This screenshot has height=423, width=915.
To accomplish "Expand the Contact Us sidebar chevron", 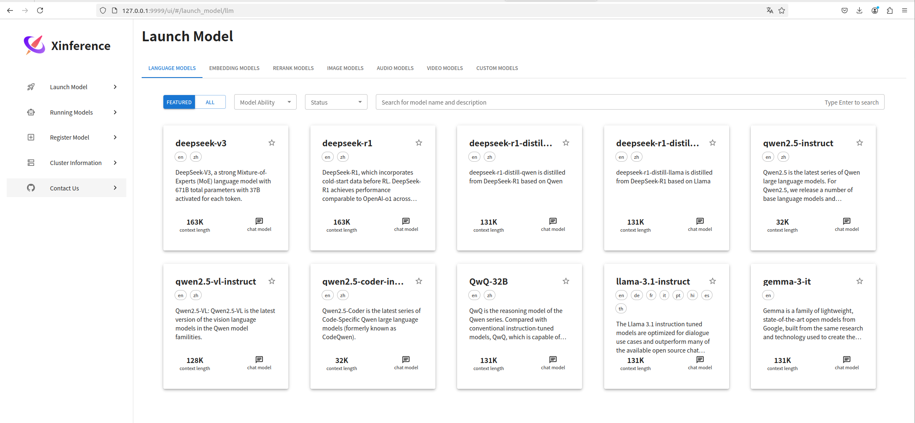I will click(x=115, y=188).
